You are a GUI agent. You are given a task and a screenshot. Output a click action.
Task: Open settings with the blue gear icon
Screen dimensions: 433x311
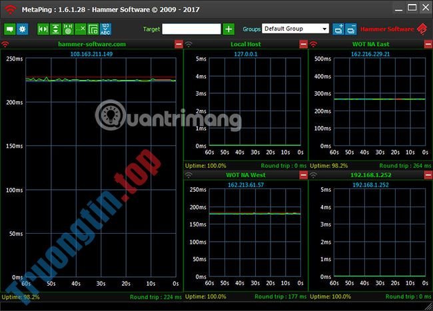pos(23,29)
